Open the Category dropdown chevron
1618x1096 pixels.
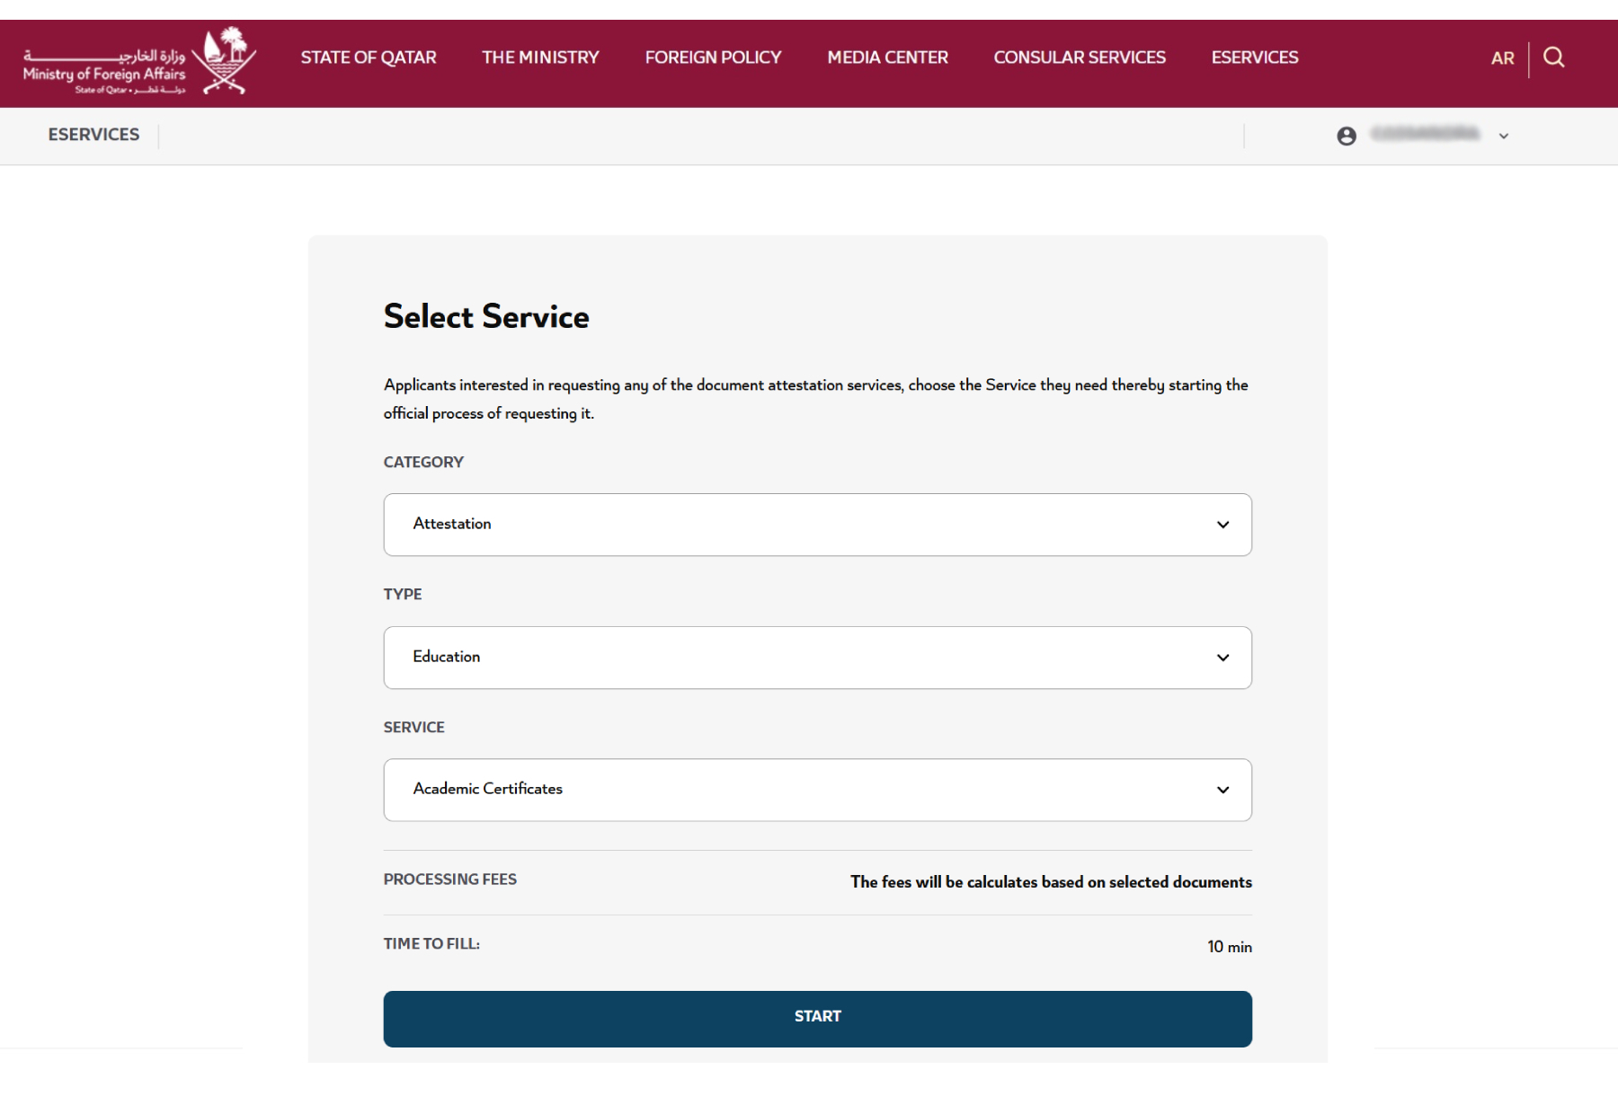click(x=1222, y=525)
